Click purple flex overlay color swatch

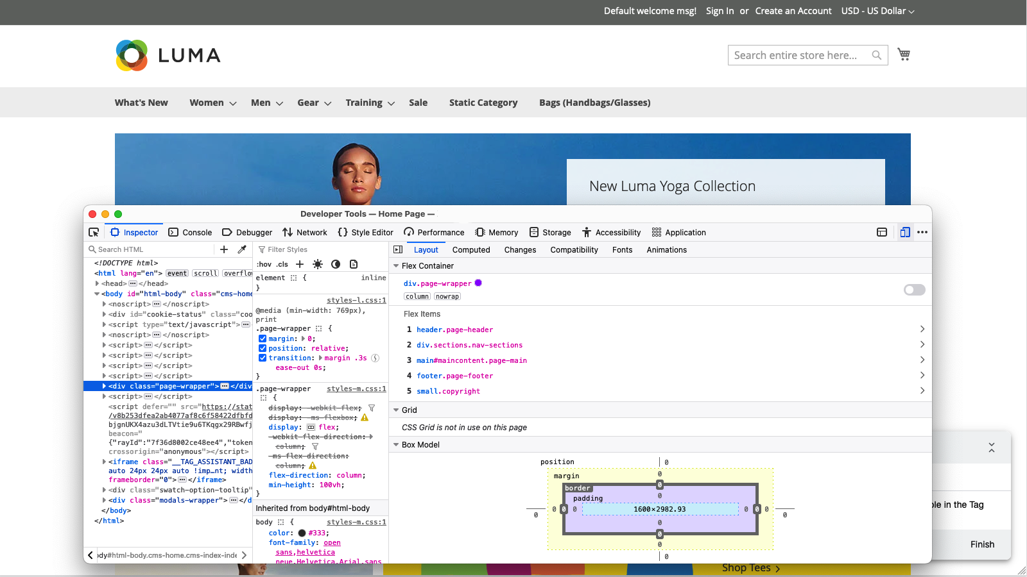coord(478,283)
